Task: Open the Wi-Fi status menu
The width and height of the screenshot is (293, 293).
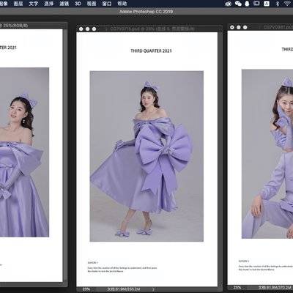Action: pos(288,4)
